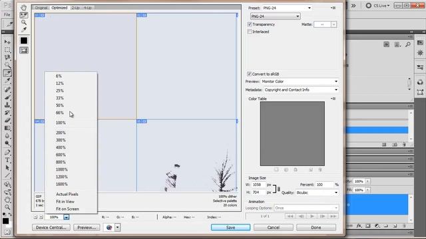Select Zoom tool in main Photoshop toolbar
The height and width of the screenshot is (239, 426).
point(7,207)
